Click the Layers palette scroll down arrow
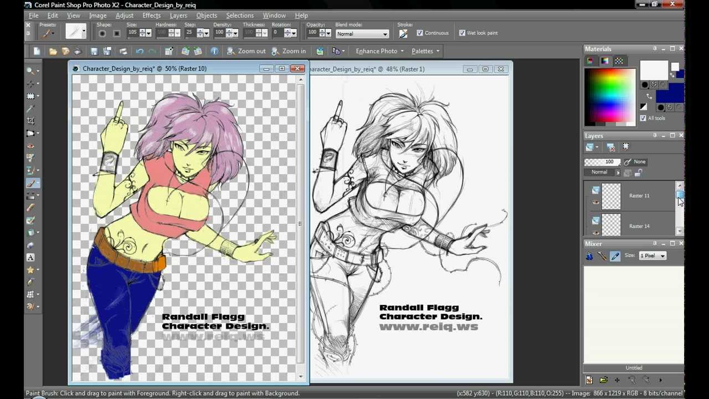The height and width of the screenshot is (399, 709). 680,232
